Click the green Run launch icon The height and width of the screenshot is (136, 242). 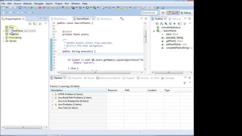(87, 8)
